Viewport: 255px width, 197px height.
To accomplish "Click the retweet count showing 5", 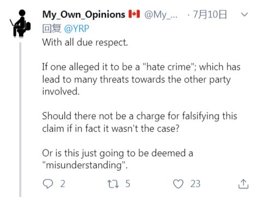I will click(x=128, y=184).
